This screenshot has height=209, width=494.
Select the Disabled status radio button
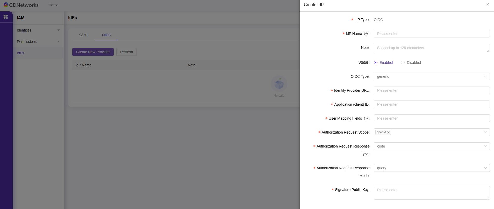click(x=403, y=63)
